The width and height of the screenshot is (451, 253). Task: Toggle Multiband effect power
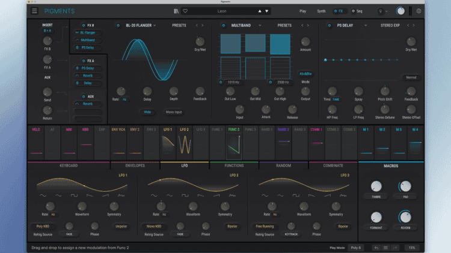click(x=224, y=25)
